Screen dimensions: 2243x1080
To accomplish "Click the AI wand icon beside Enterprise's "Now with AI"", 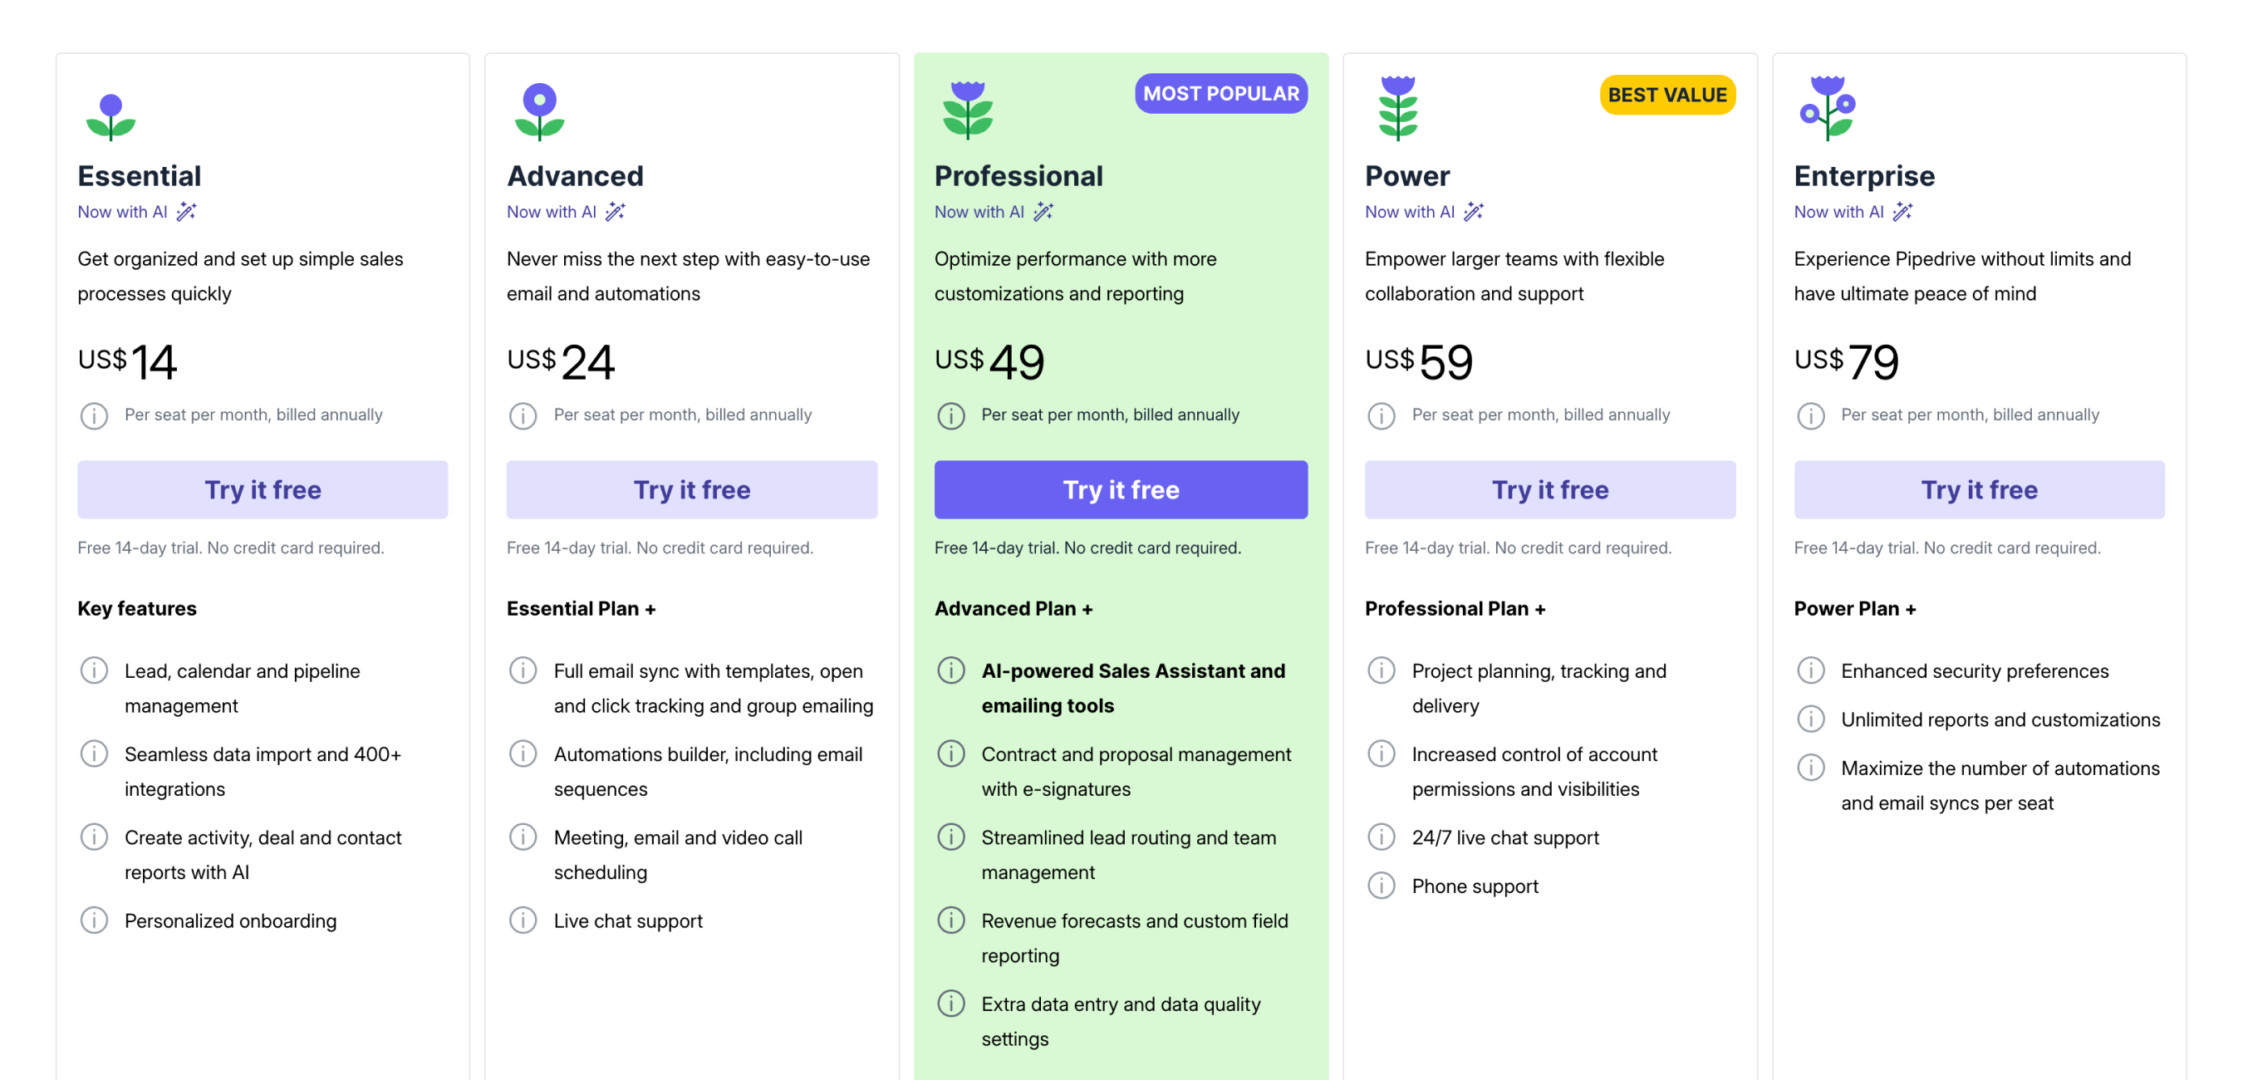I will pyautogui.click(x=1902, y=211).
